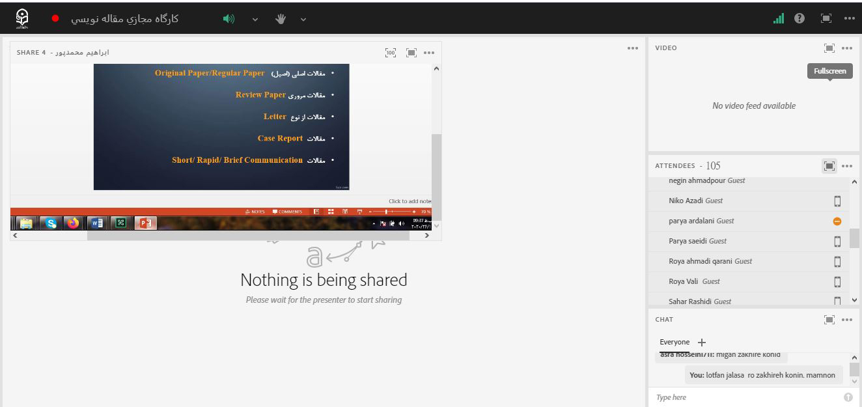
Task: Enter fullscreen from the top bar
Action: click(826, 19)
